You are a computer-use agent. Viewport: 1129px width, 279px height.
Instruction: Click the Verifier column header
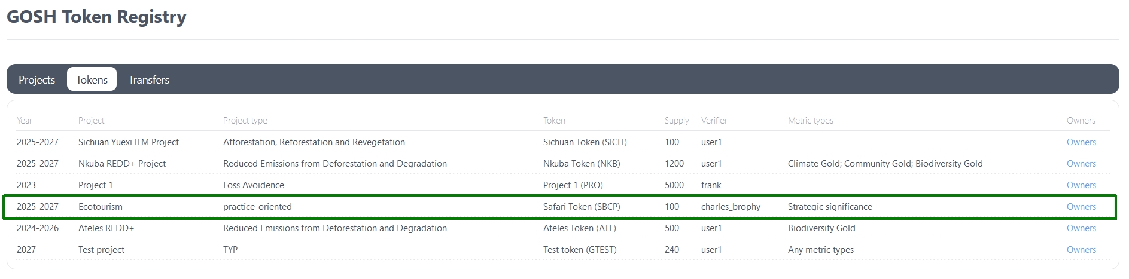tap(714, 121)
